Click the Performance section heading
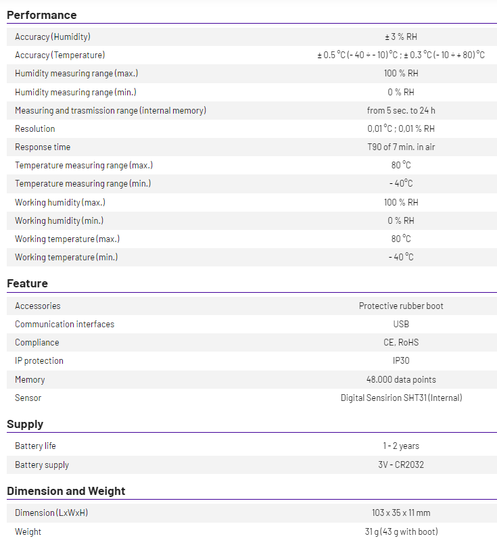Screen dimensions: 497x547 41,15
